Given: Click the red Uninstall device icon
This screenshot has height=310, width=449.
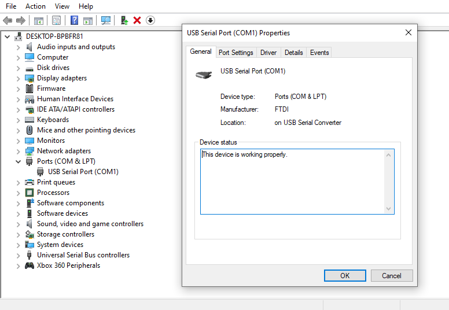Looking at the screenshot, I should point(137,20).
